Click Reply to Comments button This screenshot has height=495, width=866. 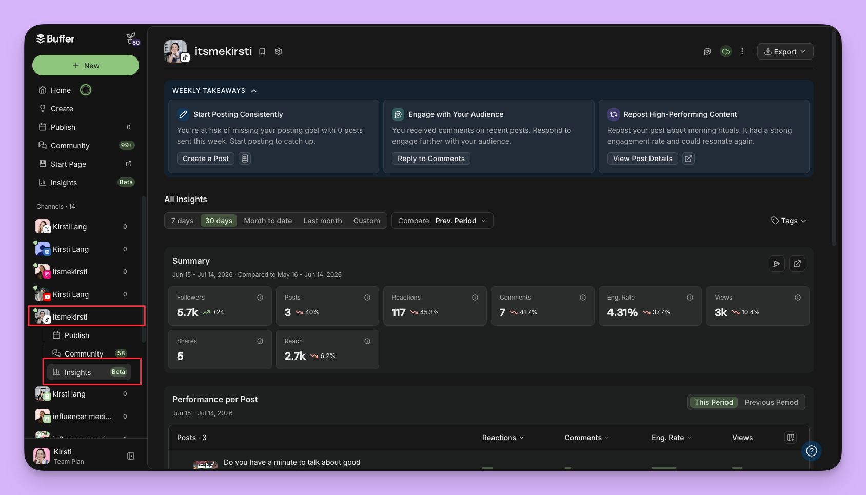[x=431, y=159]
